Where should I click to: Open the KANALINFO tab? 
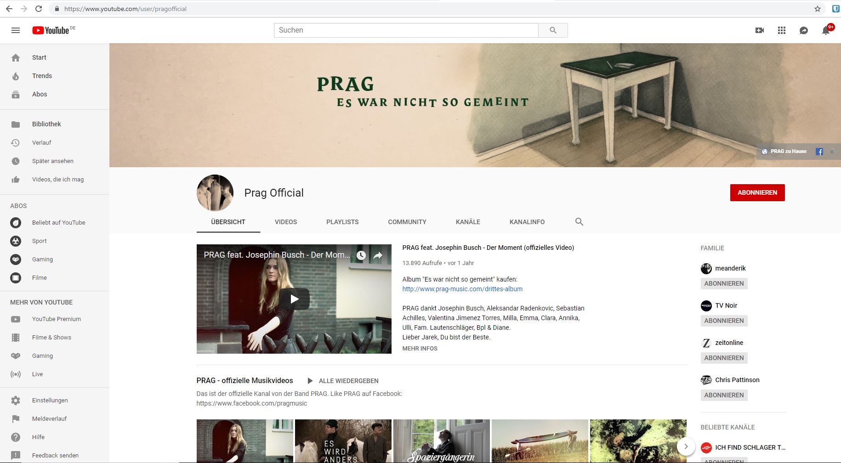pos(527,222)
